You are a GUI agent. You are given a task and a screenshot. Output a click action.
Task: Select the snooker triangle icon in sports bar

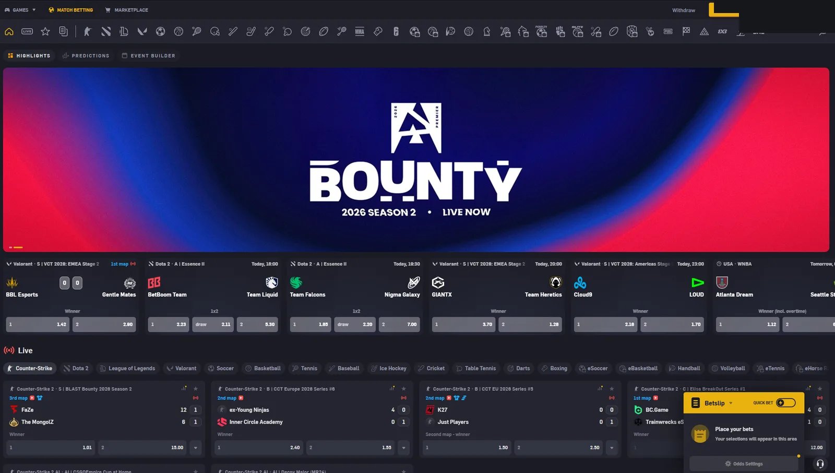point(704,31)
